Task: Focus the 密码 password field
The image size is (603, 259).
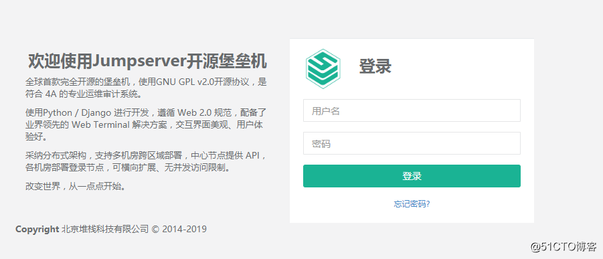Action: click(412, 143)
